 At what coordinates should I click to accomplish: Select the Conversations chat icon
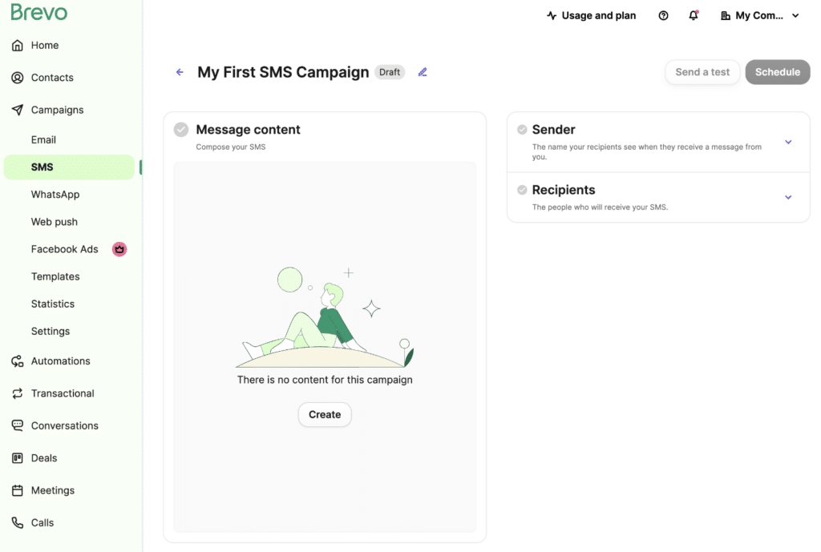point(17,425)
